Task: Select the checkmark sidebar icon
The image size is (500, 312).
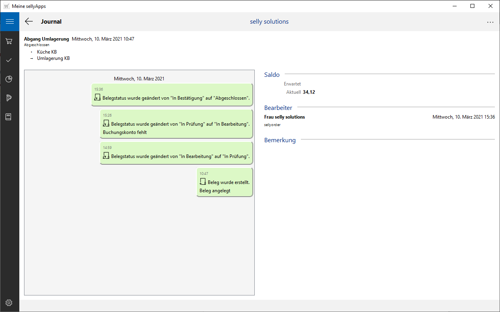Action: (9, 60)
